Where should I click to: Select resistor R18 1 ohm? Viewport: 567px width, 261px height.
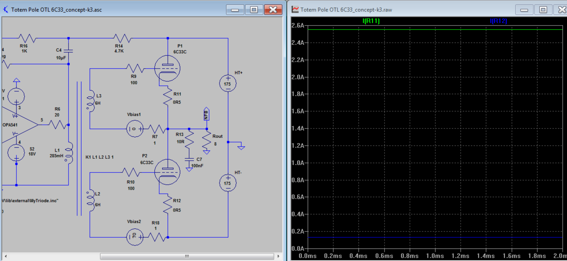click(x=157, y=237)
